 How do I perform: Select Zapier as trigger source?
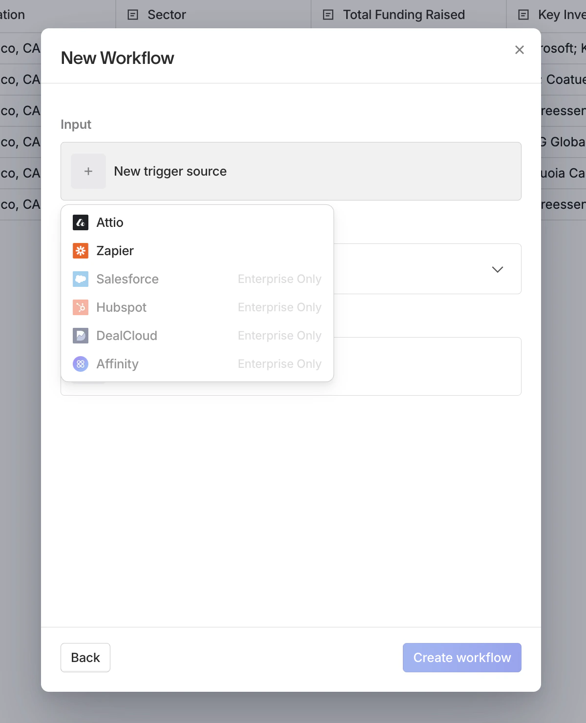coord(197,251)
